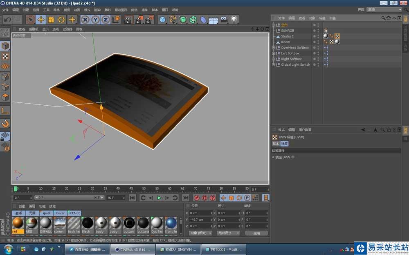
Task: Open the Camera object icon
Action: (x=224, y=20)
